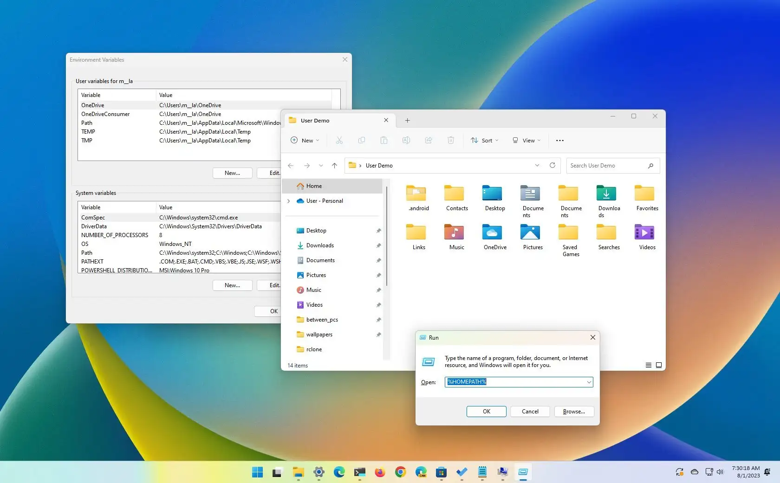Unpin Downloads from the navigation pane
780x483 pixels.
click(x=378, y=245)
